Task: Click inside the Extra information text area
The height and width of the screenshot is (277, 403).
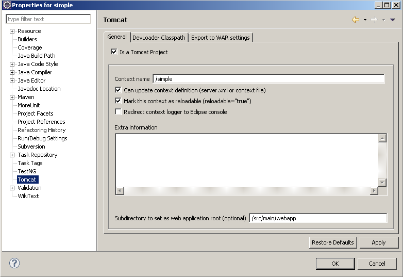Action: 247,160
